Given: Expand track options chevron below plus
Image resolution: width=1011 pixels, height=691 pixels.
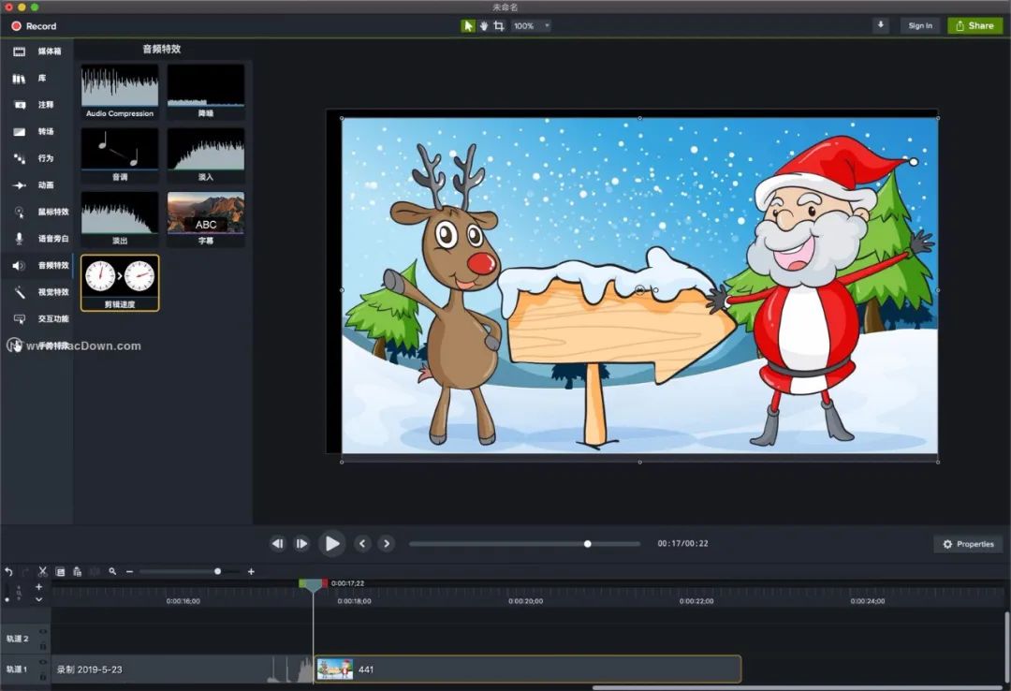Looking at the screenshot, I should [x=38, y=599].
